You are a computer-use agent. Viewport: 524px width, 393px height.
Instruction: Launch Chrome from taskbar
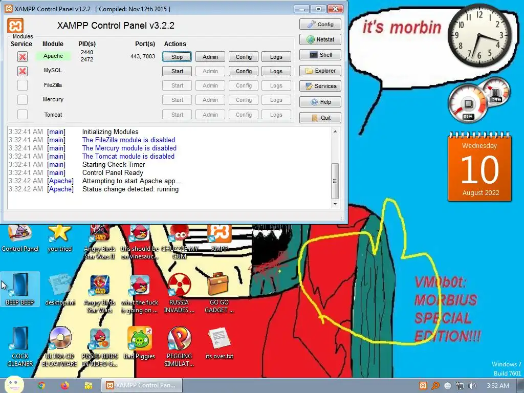click(41, 385)
